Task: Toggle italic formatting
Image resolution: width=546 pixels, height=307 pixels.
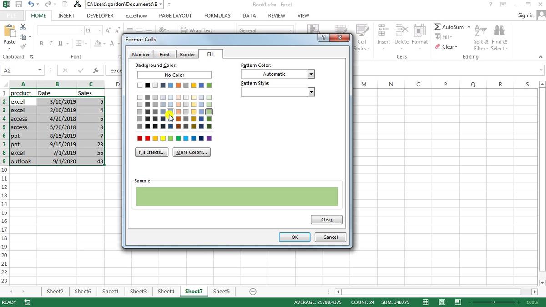Action: [50, 43]
